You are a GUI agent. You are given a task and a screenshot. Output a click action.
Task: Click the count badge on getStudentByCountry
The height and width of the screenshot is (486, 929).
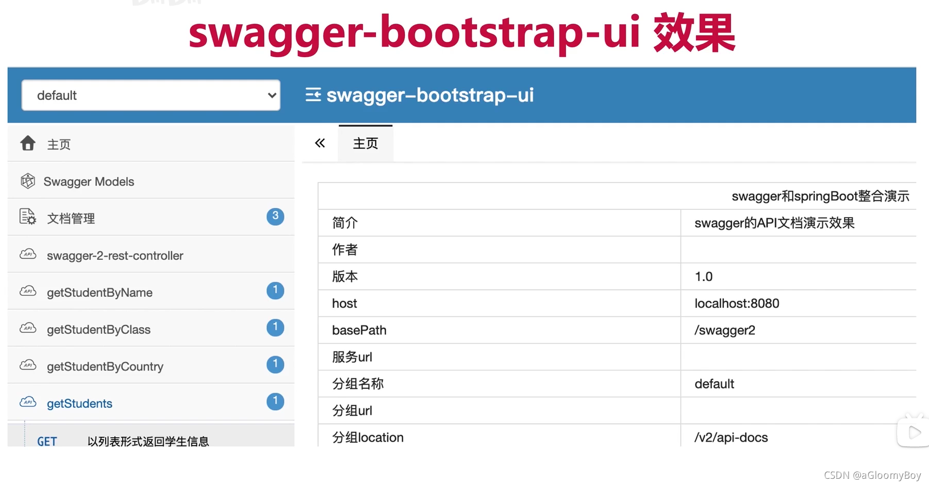coord(275,364)
